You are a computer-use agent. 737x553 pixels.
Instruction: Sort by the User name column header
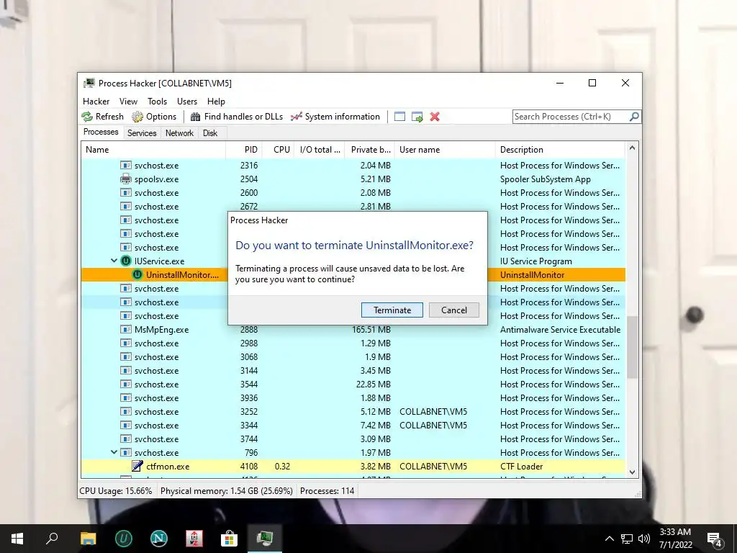point(445,150)
